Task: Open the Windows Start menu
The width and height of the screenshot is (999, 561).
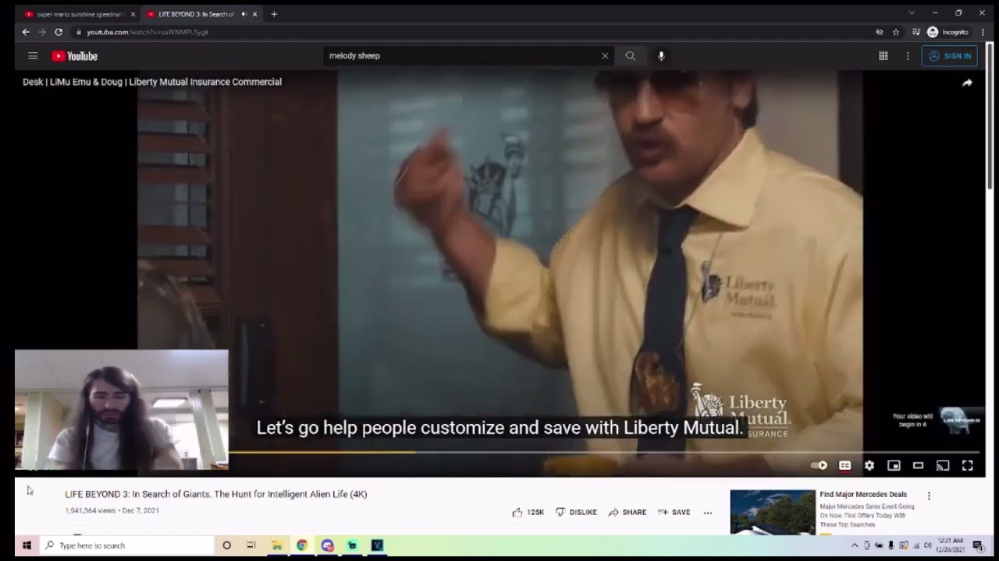Action: tap(26, 545)
